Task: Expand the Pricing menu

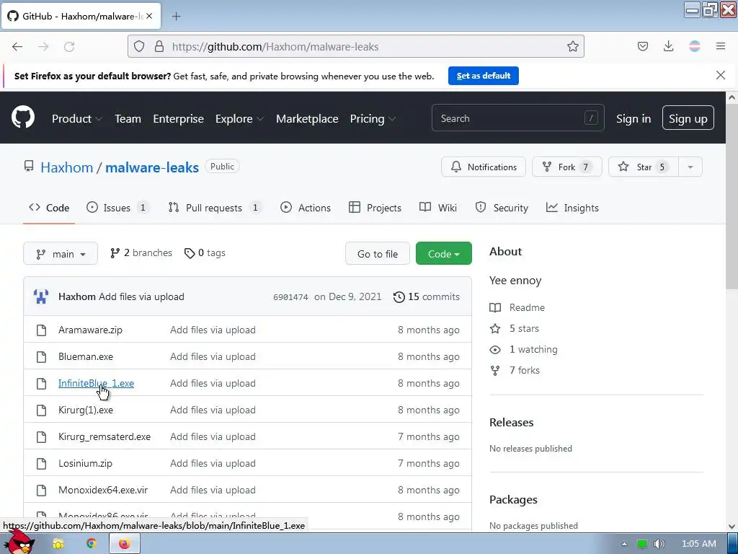Action: 373,119
